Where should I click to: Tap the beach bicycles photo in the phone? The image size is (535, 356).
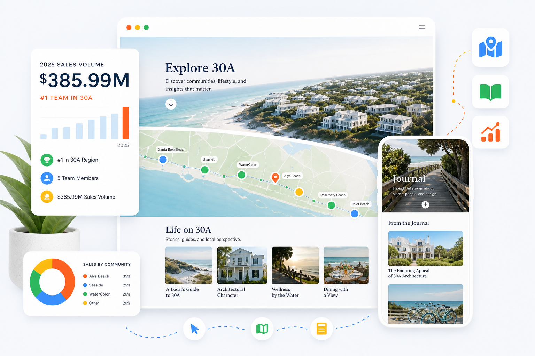click(426, 304)
